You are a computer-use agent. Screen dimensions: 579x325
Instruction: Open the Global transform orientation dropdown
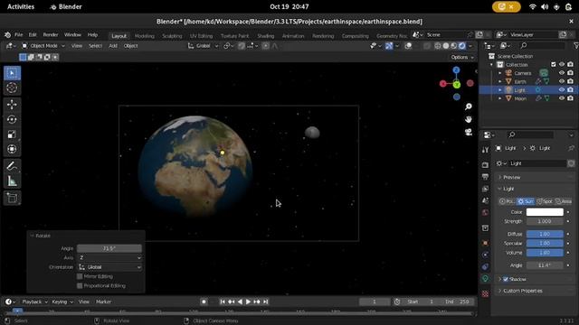(x=203, y=46)
